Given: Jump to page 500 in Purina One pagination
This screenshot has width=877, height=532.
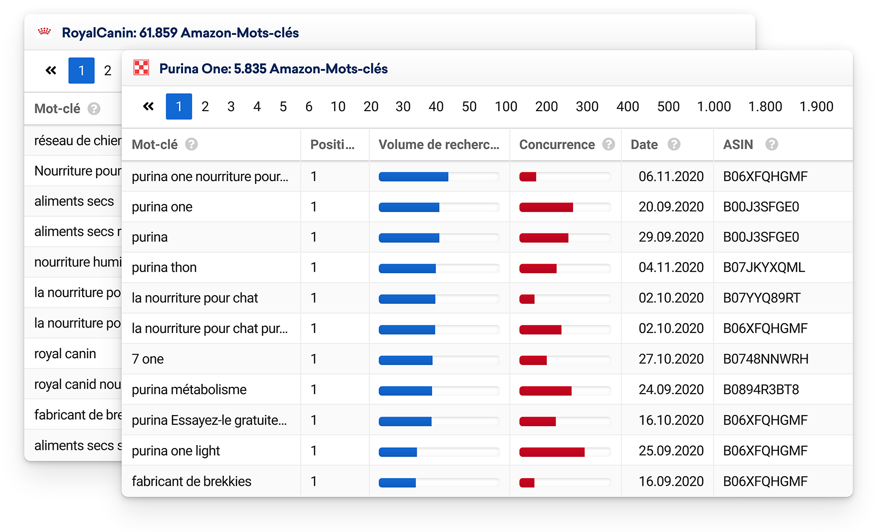Looking at the screenshot, I should (669, 106).
